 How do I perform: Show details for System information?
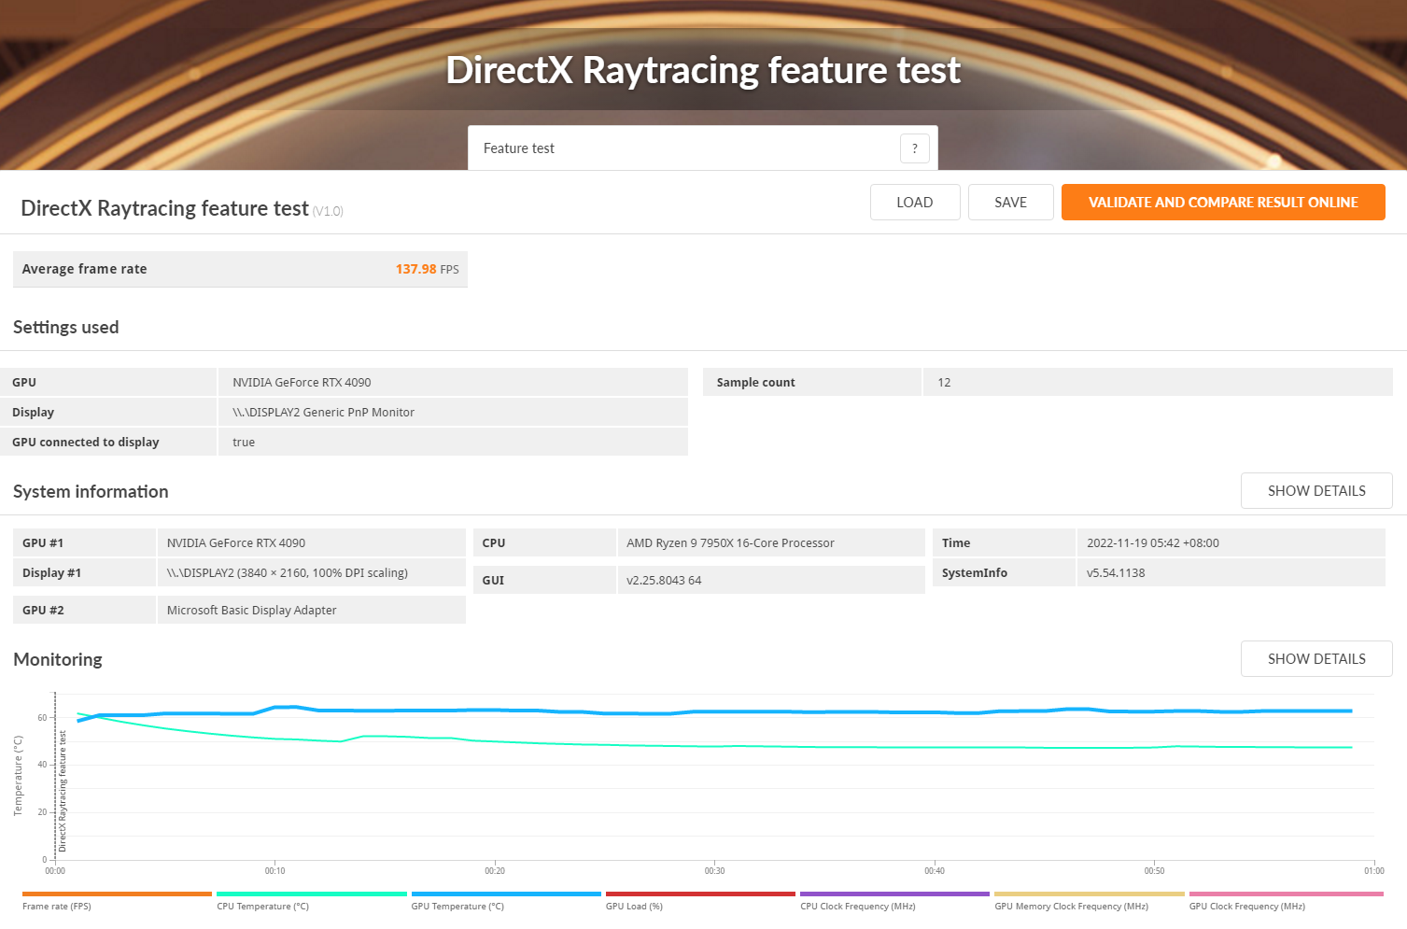coord(1316,491)
